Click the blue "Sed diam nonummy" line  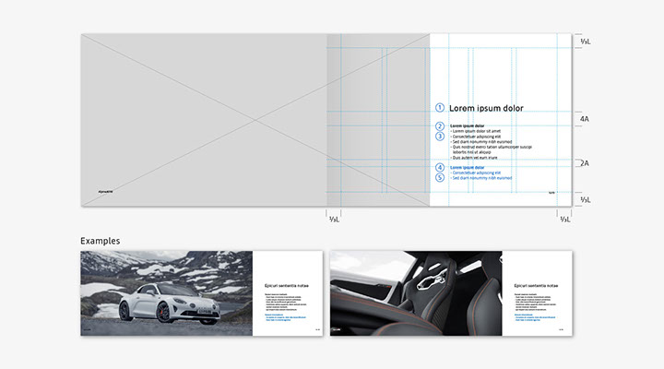point(480,177)
